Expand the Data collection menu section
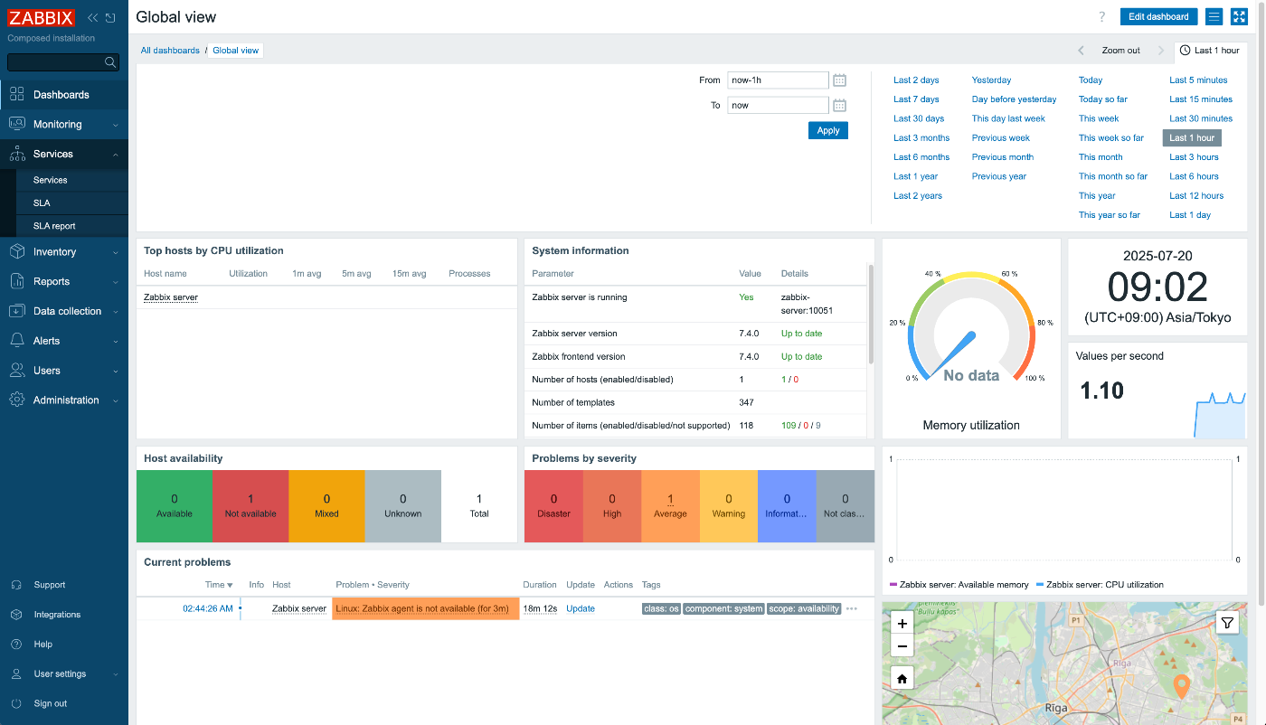The image size is (1266, 725). [x=116, y=312]
